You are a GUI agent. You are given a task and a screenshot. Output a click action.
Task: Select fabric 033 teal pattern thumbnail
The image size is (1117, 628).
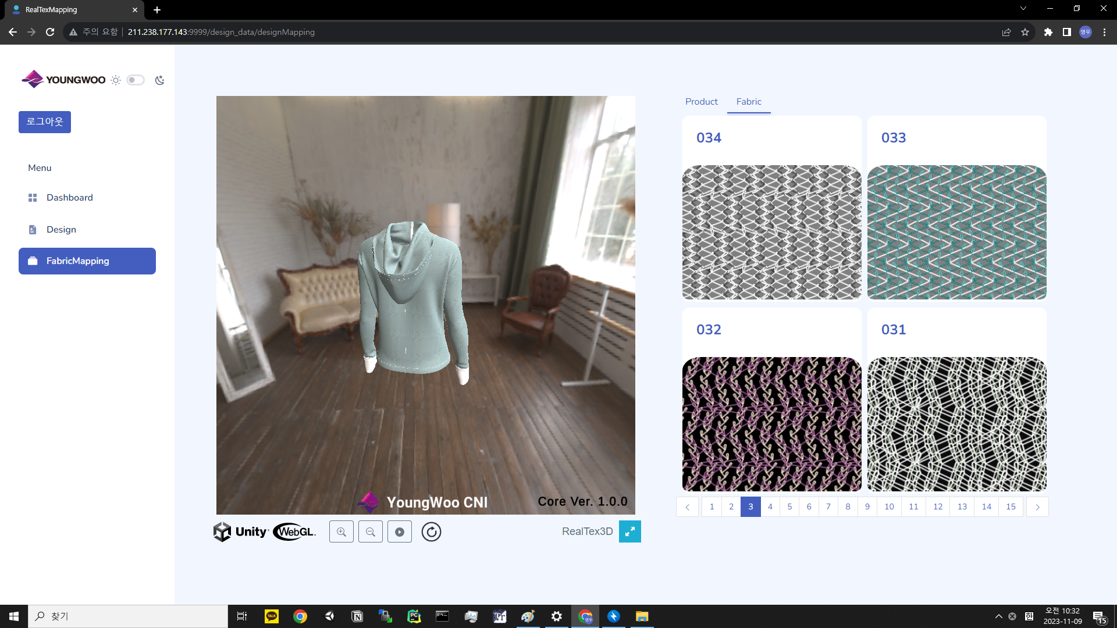pos(956,233)
